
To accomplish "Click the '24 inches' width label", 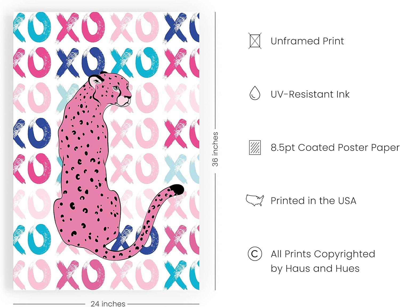I will 108,304.
